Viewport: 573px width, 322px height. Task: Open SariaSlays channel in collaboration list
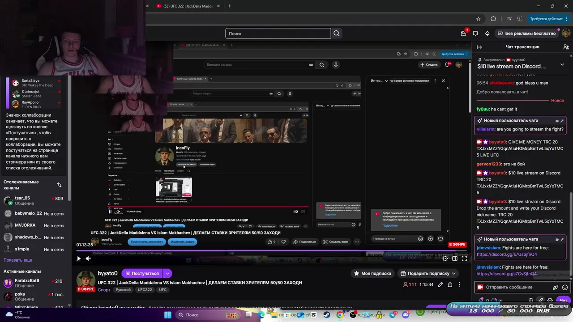tap(36, 83)
